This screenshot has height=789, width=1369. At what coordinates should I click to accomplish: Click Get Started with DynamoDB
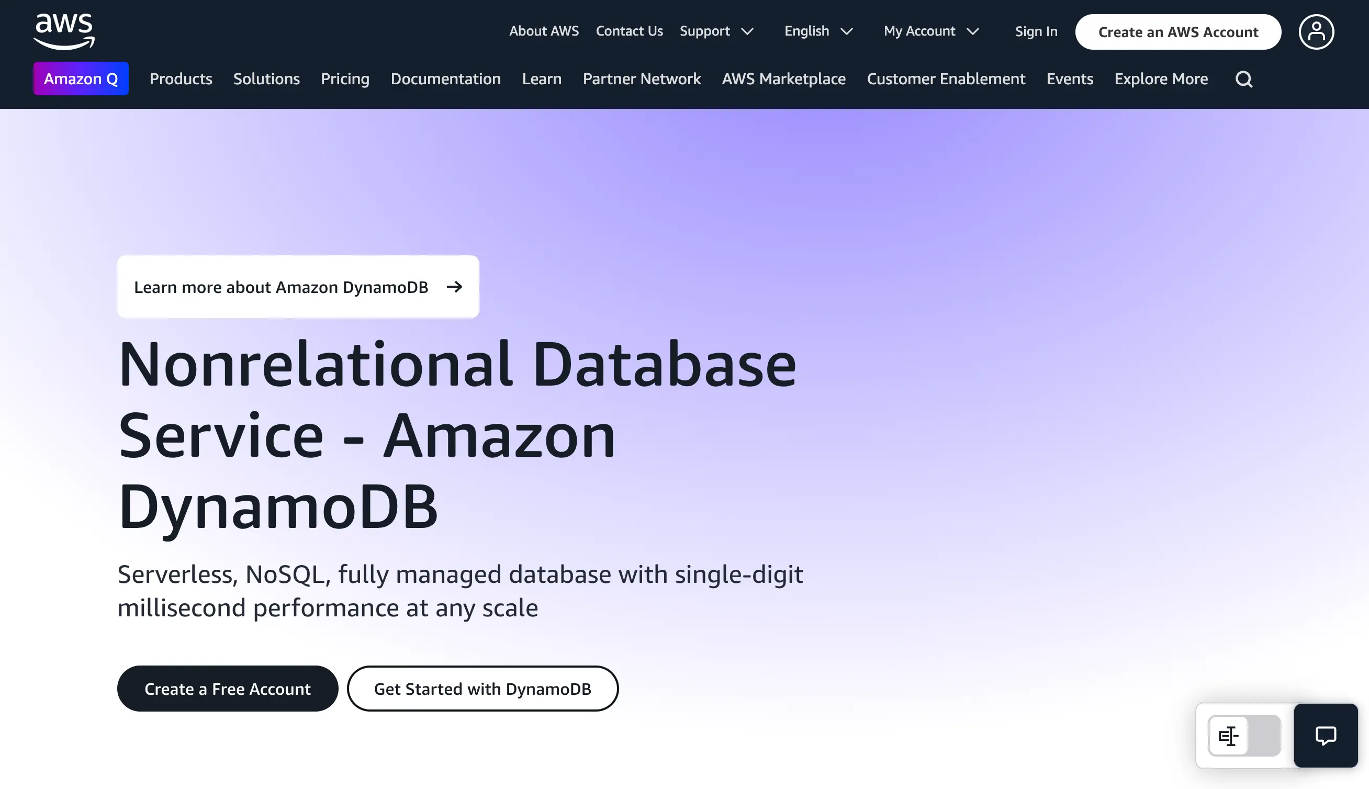click(483, 688)
